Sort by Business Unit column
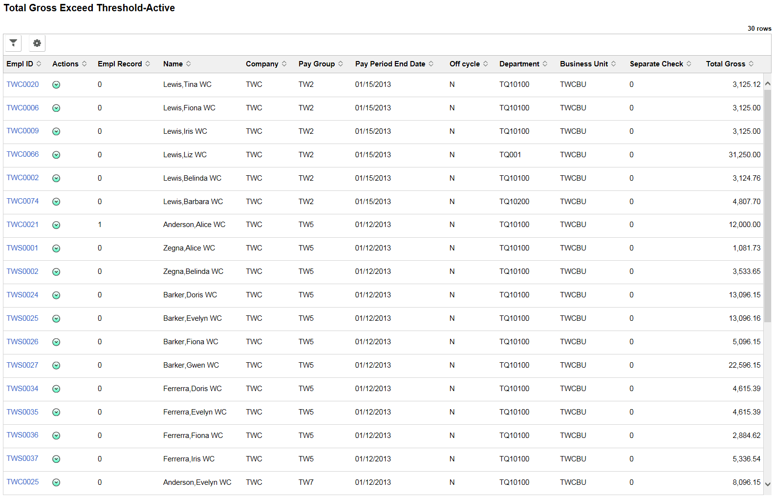The image size is (774, 498). pyautogui.click(x=588, y=64)
